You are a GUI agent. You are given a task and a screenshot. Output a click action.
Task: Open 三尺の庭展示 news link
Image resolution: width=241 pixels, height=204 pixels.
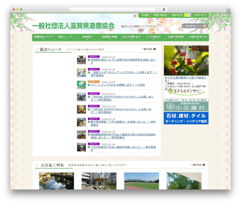pyautogui.click(x=123, y=123)
